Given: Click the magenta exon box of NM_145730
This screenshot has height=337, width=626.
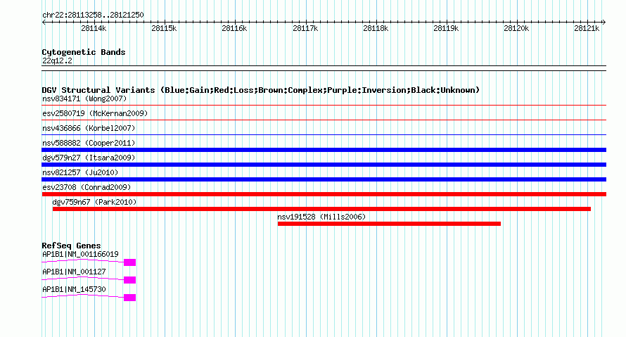Looking at the screenshot, I should [129, 298].
